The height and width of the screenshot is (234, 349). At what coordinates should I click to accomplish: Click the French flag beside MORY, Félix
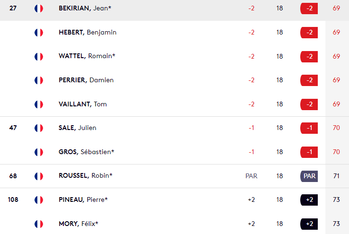point(39,224)
